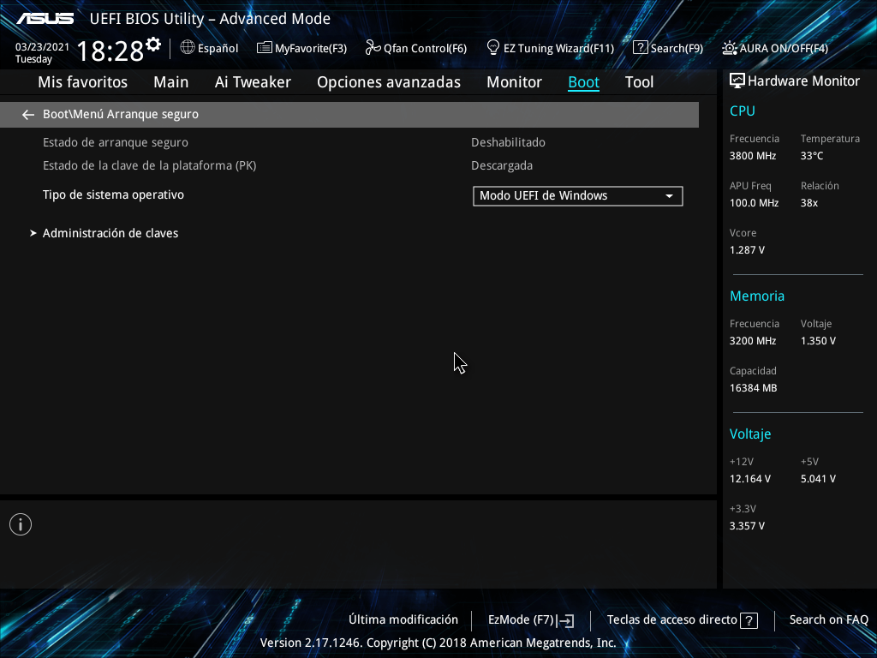Image resolution: width=877 pixels, height=658 pixels.
Task: Click the Tipo de sistema operativo label
Action: pyautogui.click(x=114, y=194)
